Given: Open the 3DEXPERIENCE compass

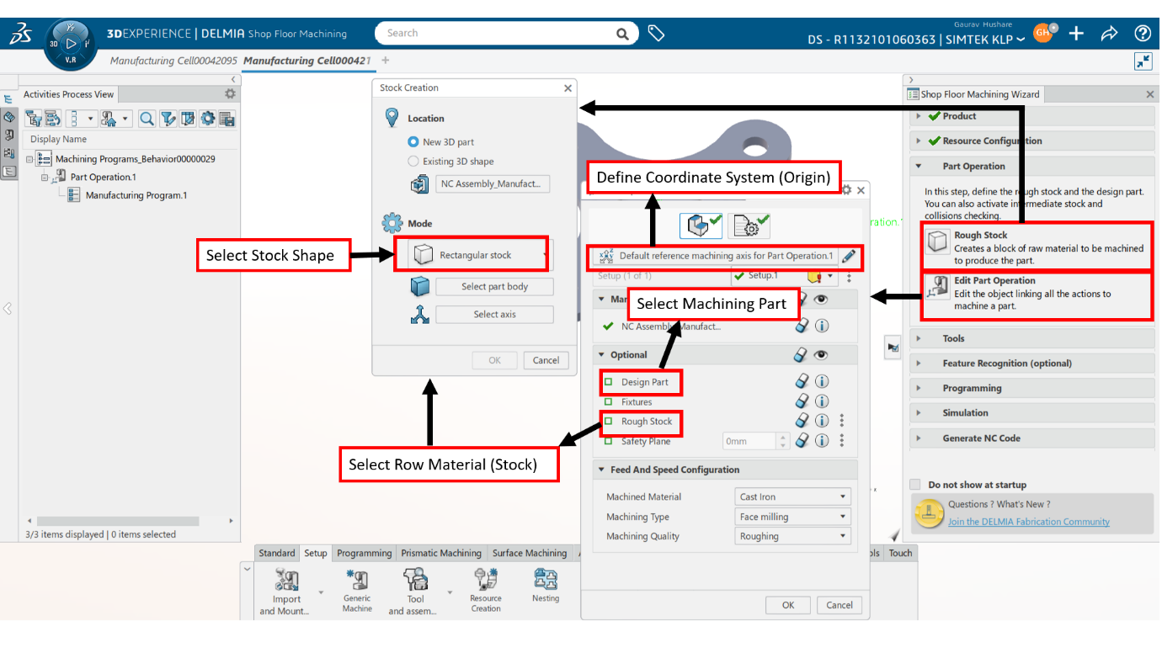Looking at the screenshot, I should [x=71, y=43].
